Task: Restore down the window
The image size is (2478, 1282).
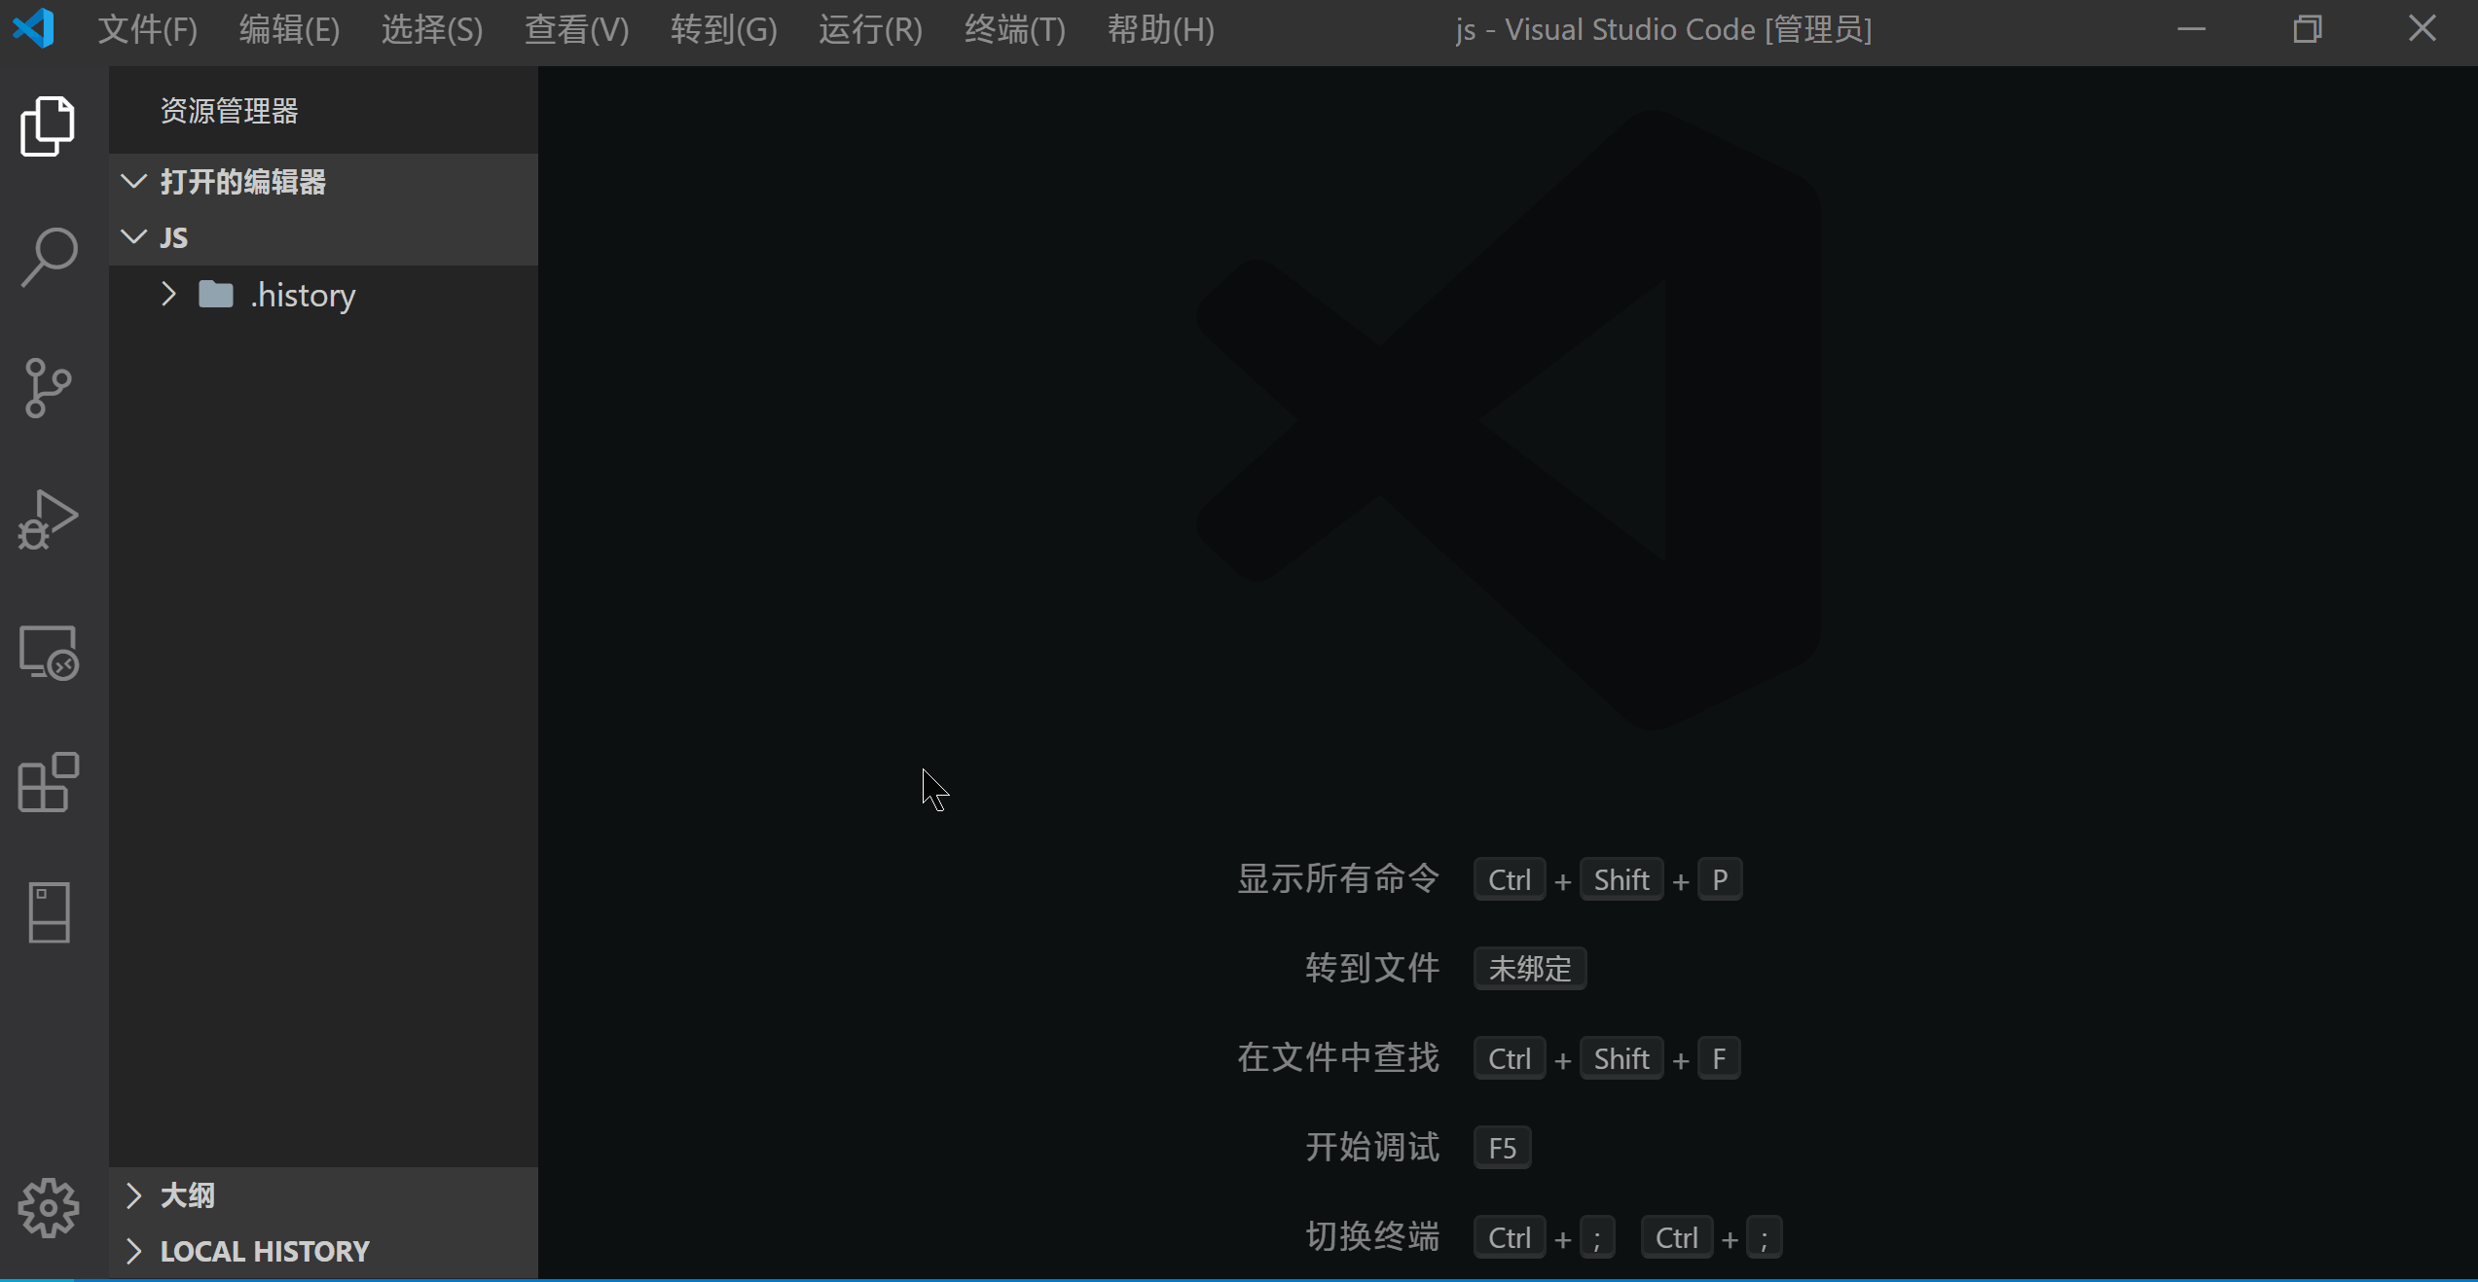Action: (x=2306, y=29)
